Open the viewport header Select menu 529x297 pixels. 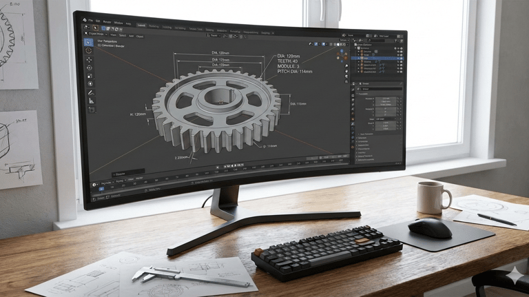coord(122,35)
